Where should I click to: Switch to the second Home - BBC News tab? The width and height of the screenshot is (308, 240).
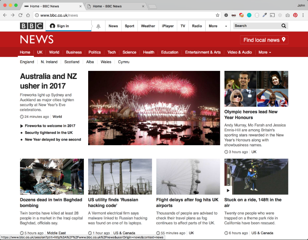pos(116,6)
